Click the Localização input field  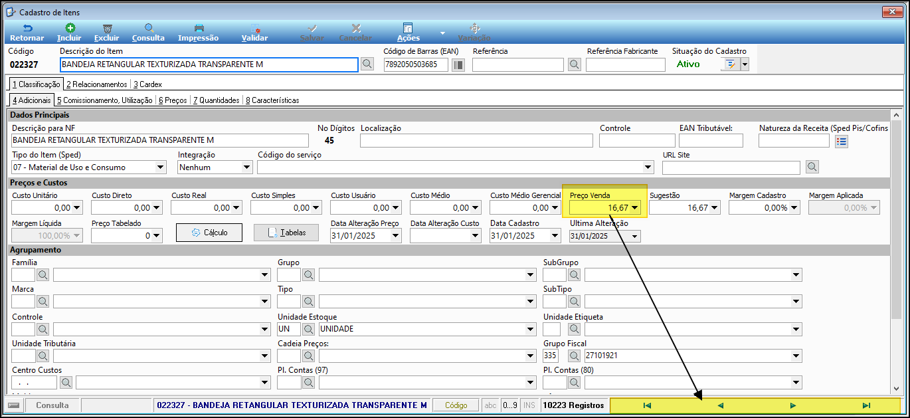coord(476,141)
